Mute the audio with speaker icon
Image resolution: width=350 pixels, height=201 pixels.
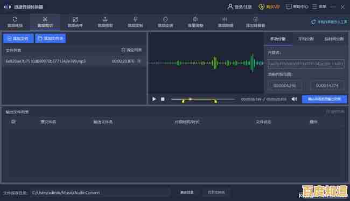pyautogui.click(x=295, y=99)
